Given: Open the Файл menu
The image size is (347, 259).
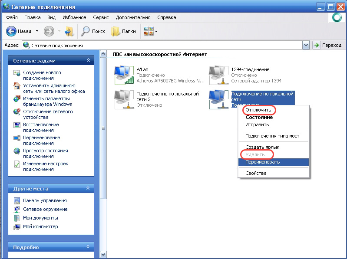Looking at the screenshot, I should coord(12,17).
